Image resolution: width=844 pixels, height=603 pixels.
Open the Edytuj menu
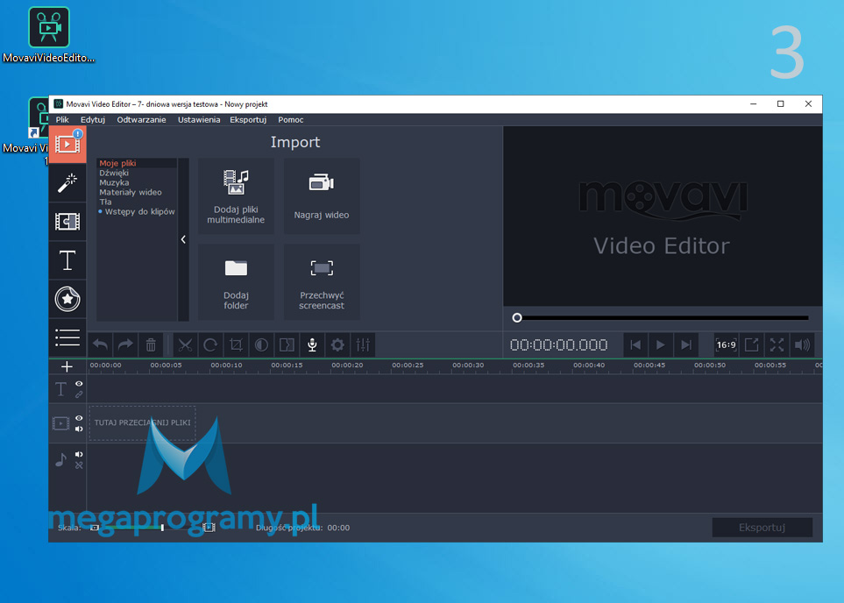[x=93, y=119]
